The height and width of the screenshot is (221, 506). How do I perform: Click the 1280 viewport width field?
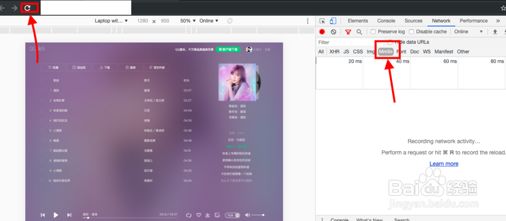(142, 21)
